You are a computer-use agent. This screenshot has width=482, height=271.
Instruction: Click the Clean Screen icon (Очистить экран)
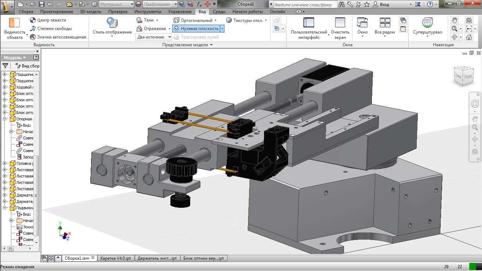340,23
